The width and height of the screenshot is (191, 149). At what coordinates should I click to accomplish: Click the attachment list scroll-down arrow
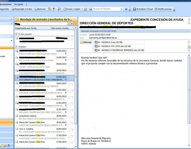click(189, 51)
